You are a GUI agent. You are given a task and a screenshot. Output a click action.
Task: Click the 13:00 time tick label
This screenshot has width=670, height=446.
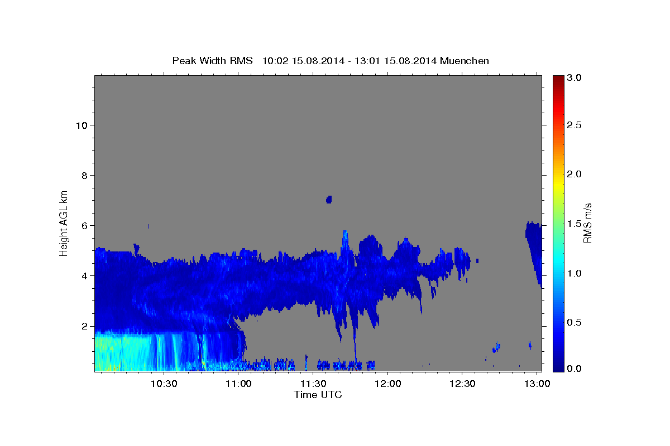coord(537,384)
